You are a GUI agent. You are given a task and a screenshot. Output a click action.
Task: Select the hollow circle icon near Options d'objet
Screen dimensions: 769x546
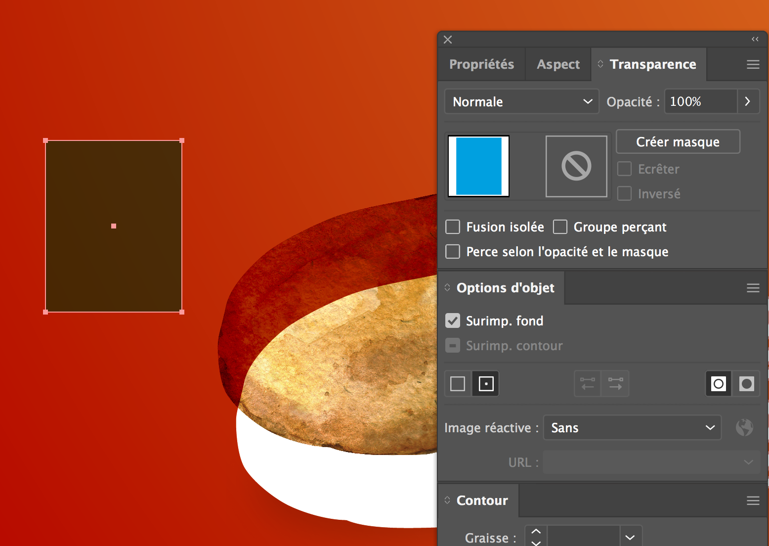718,383
